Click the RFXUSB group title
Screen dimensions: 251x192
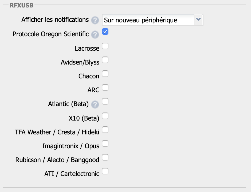coord(21,5)
